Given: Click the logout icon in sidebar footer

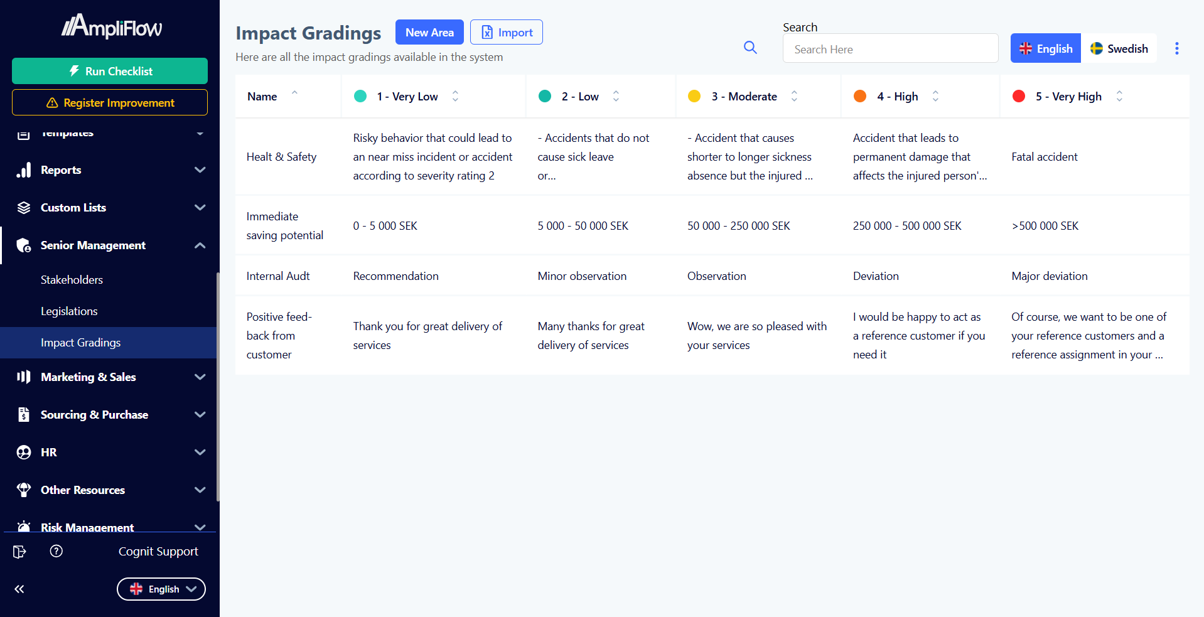Looking at the screenshot, I should pos(19,552).
